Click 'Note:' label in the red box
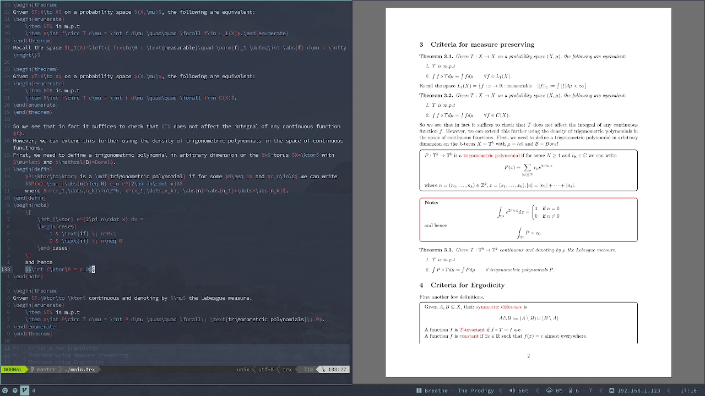The height and width of the screenshot is (396, 705). [431, 202]
